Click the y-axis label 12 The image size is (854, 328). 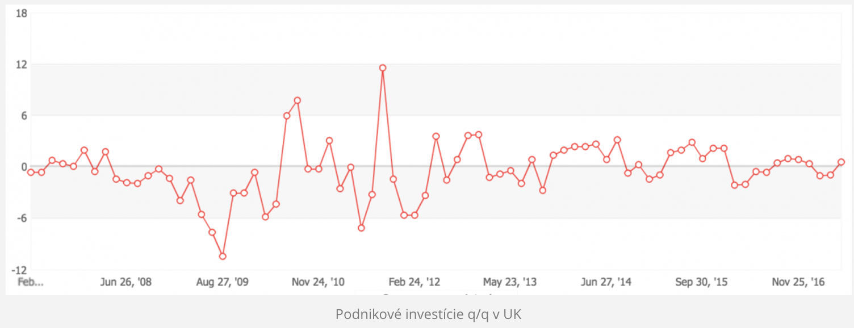coord(22,64)
